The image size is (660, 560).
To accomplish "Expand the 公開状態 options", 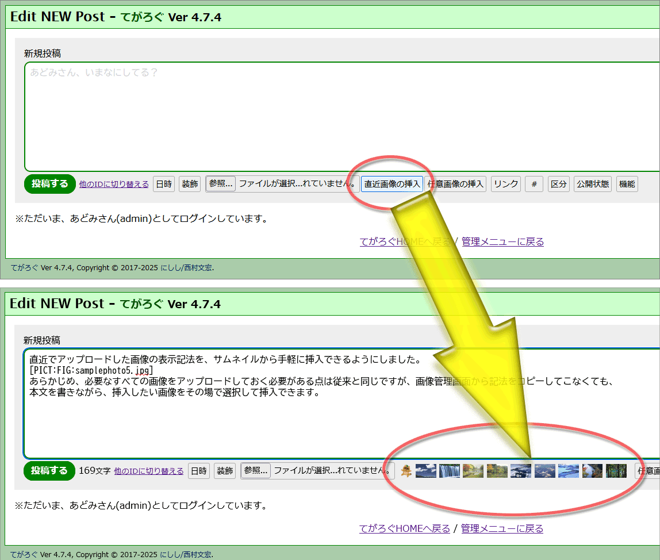I will 593,184.
